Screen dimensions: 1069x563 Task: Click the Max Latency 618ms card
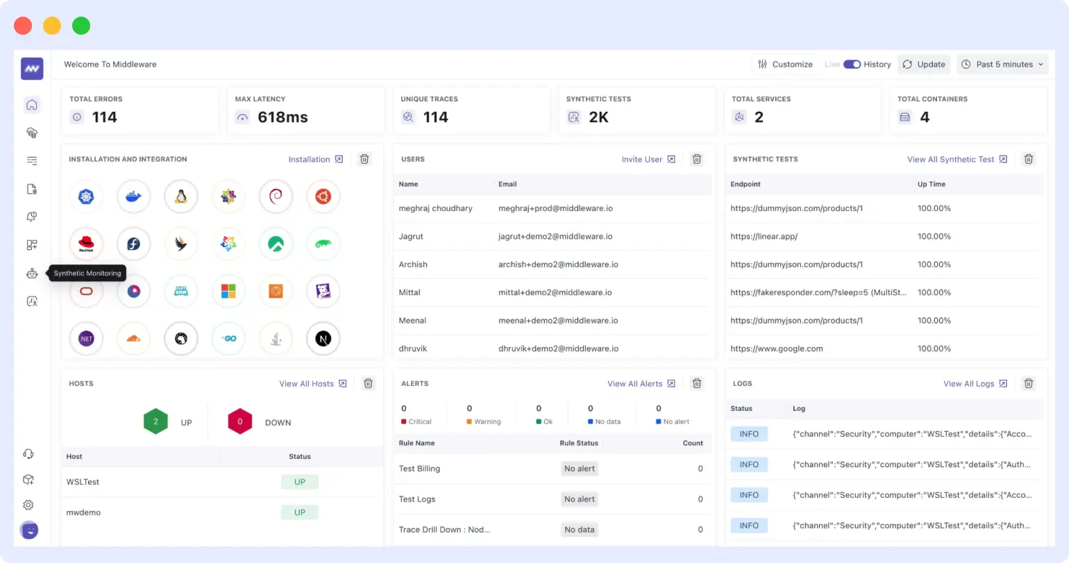tap(305, 110)
